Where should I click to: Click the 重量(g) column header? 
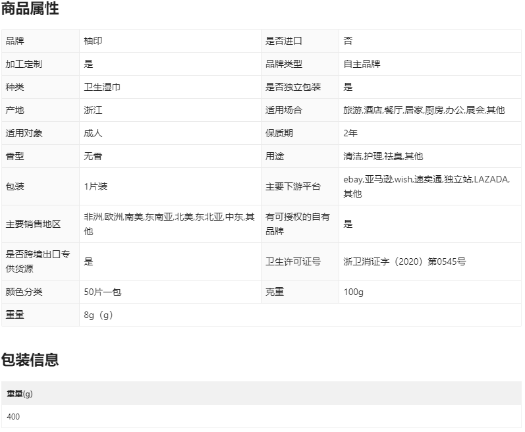point(19,394)
